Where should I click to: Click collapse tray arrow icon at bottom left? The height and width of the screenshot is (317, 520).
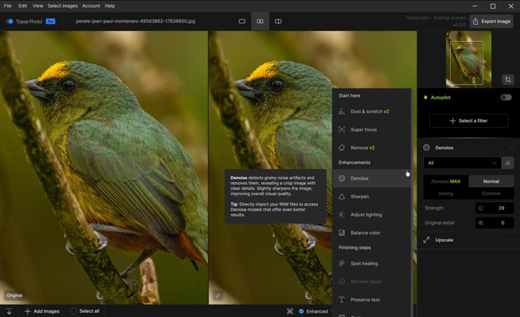coord(9,311)
